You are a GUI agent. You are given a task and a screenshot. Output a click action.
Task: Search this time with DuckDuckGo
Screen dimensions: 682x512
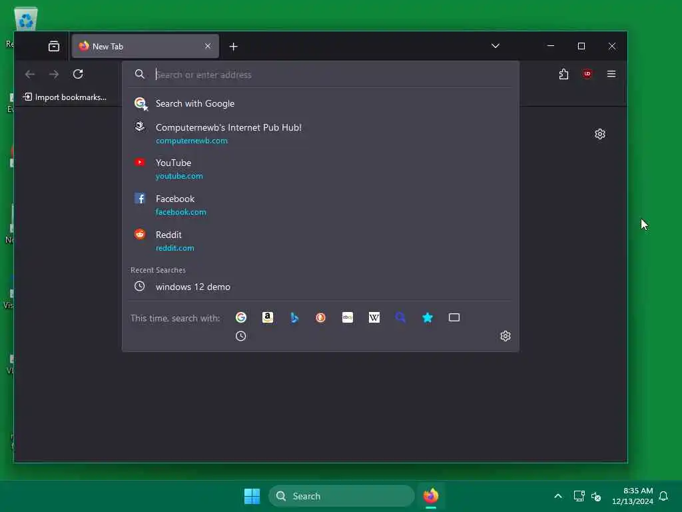(x=320, y=318)
